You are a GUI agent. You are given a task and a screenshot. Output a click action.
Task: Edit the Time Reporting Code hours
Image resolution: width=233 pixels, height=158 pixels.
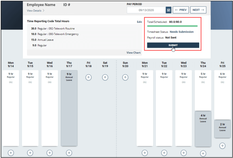pos(139,22)
